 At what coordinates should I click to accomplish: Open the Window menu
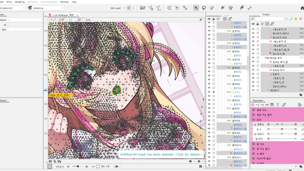64,2
